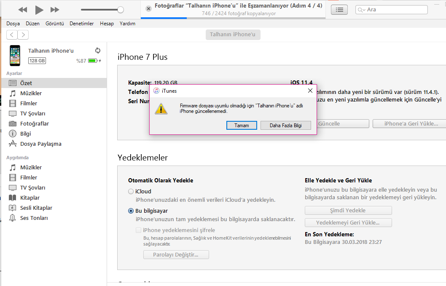
Task: Click the Dosya Paylaşma apps icon
Action: (x=13, y=144)
